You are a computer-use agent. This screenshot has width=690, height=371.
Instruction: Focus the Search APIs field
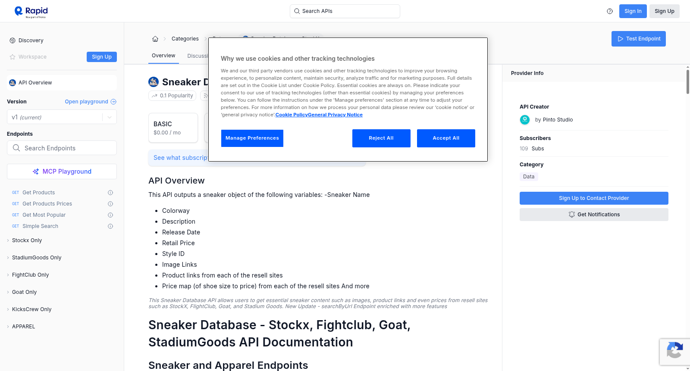(x=345, y=11)
